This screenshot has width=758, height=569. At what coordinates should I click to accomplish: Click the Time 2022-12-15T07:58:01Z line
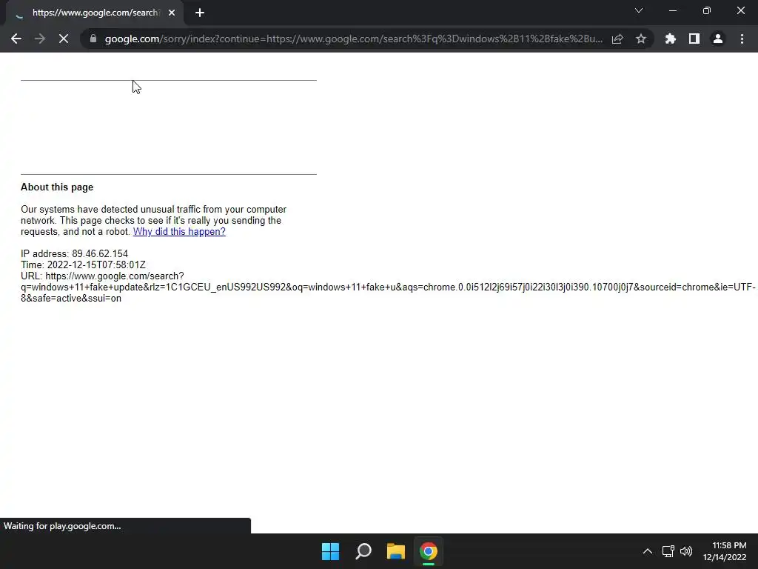coord(83,264)
